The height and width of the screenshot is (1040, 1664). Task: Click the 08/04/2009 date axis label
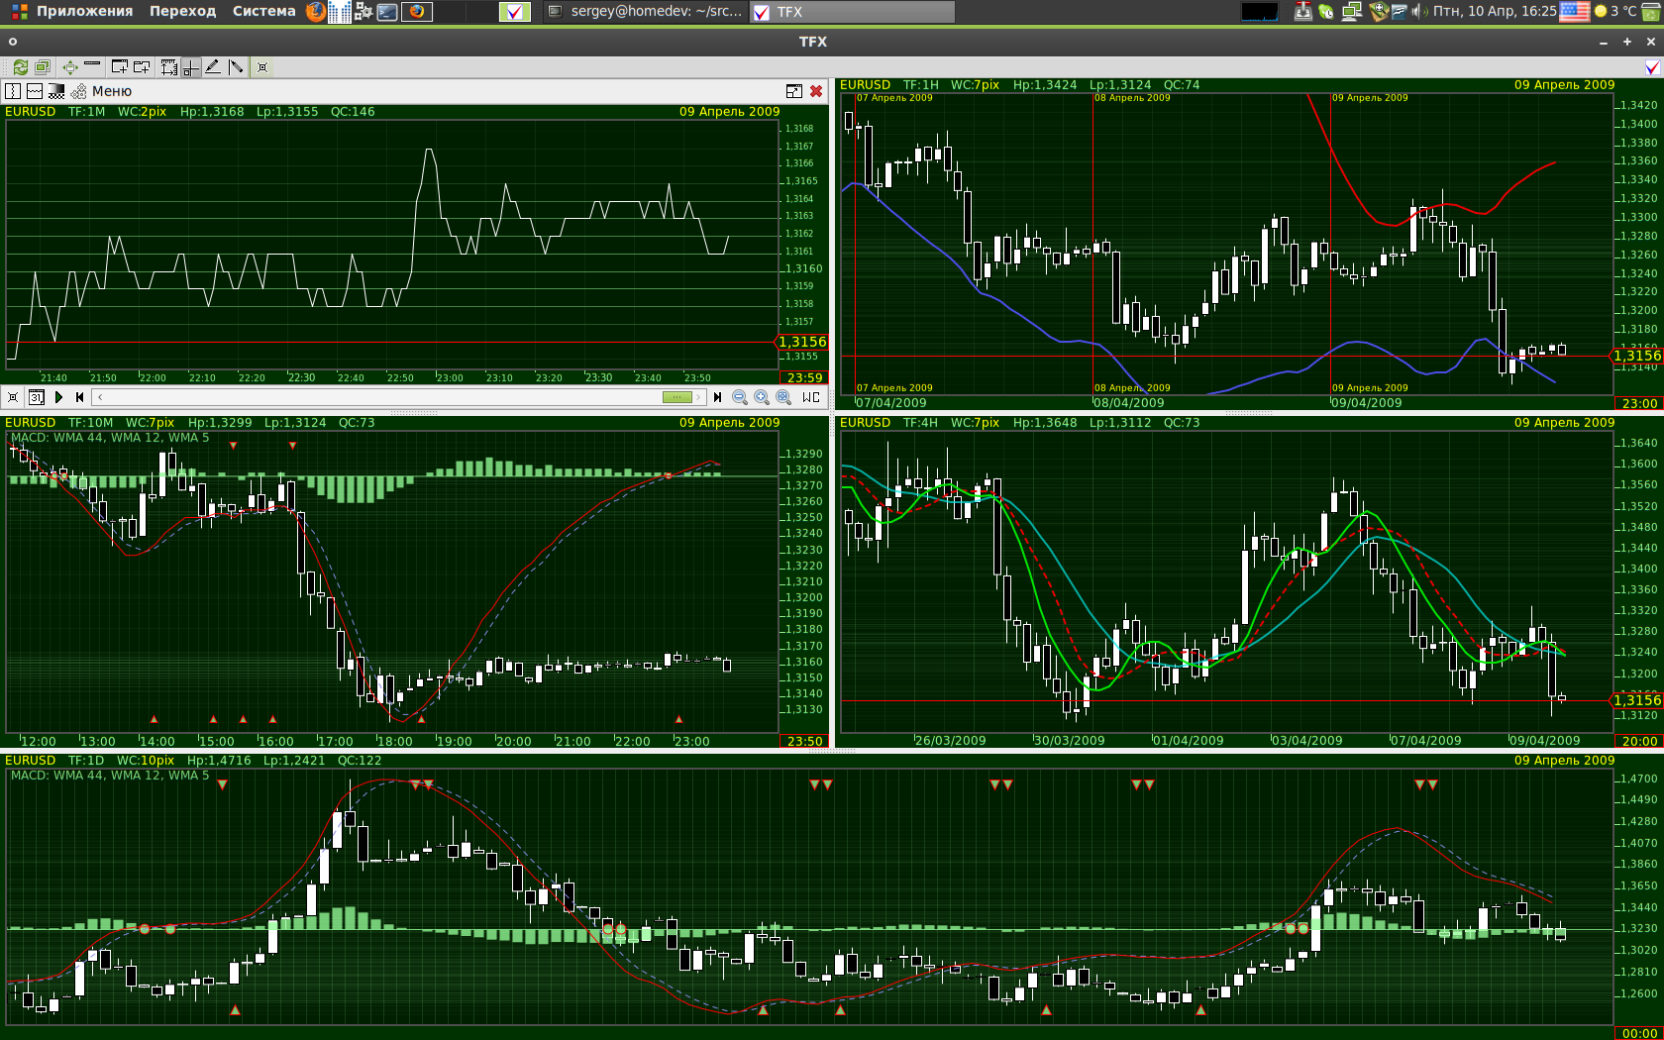coord(1129,403)
